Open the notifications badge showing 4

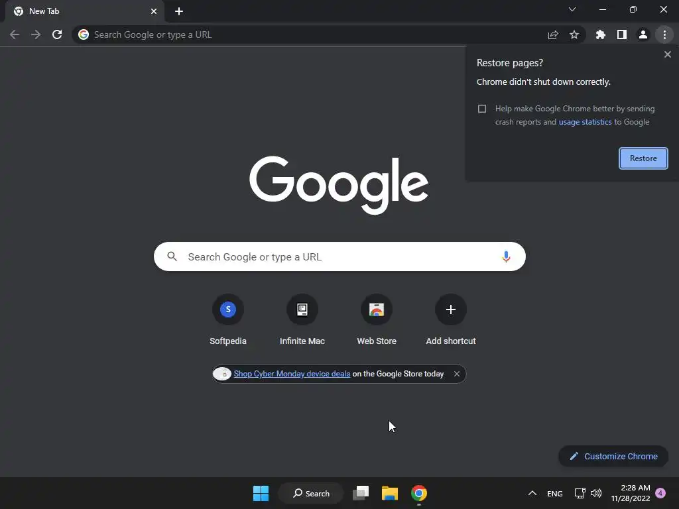click(x=660, y=493)
